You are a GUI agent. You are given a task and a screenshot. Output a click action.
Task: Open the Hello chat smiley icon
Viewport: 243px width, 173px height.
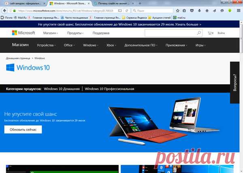tap(222, 10)
